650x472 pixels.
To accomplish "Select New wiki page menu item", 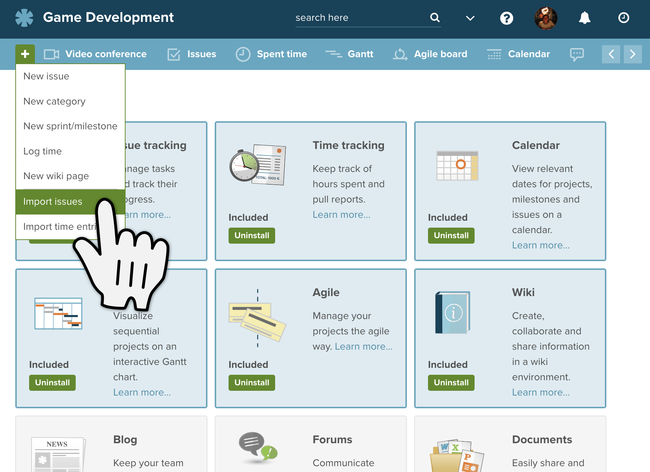I will [x=71, y=176].
